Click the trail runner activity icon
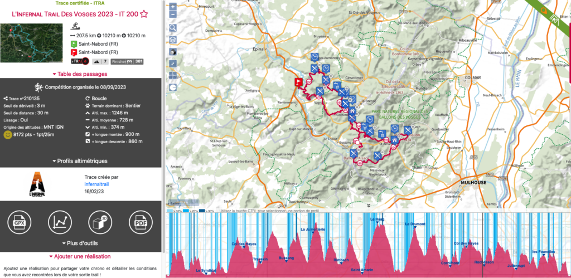The height and width of the screenshot is (278, 571). pos(76,26)
